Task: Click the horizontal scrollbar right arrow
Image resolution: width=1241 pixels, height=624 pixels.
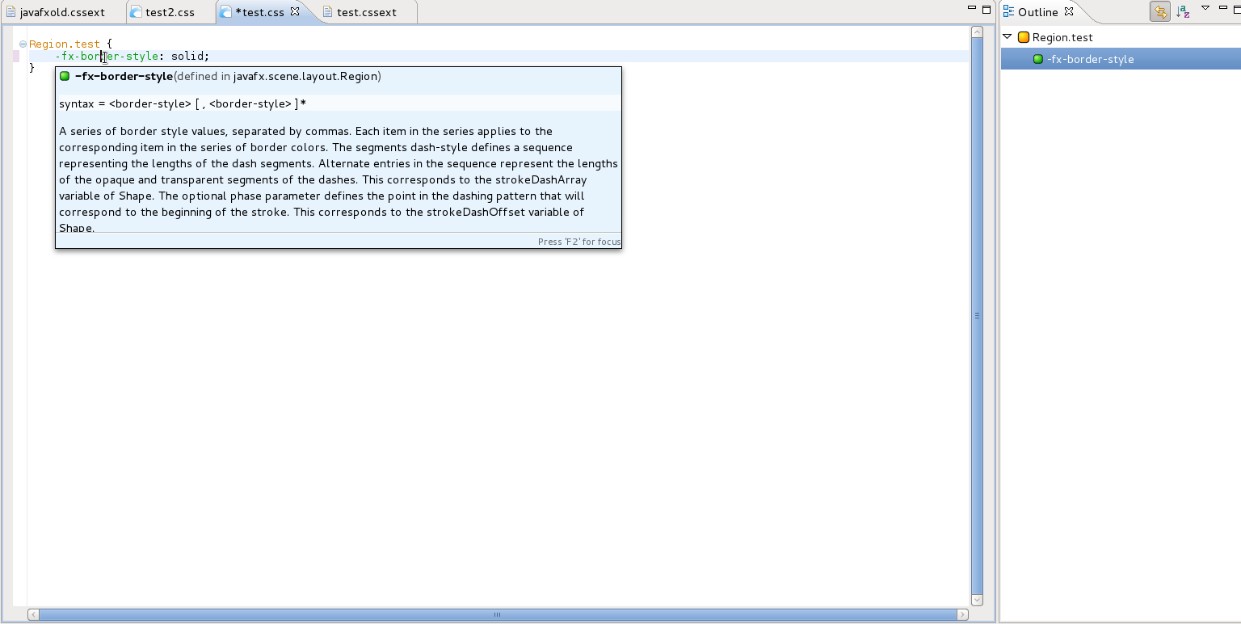Action: tap(962, 614)
